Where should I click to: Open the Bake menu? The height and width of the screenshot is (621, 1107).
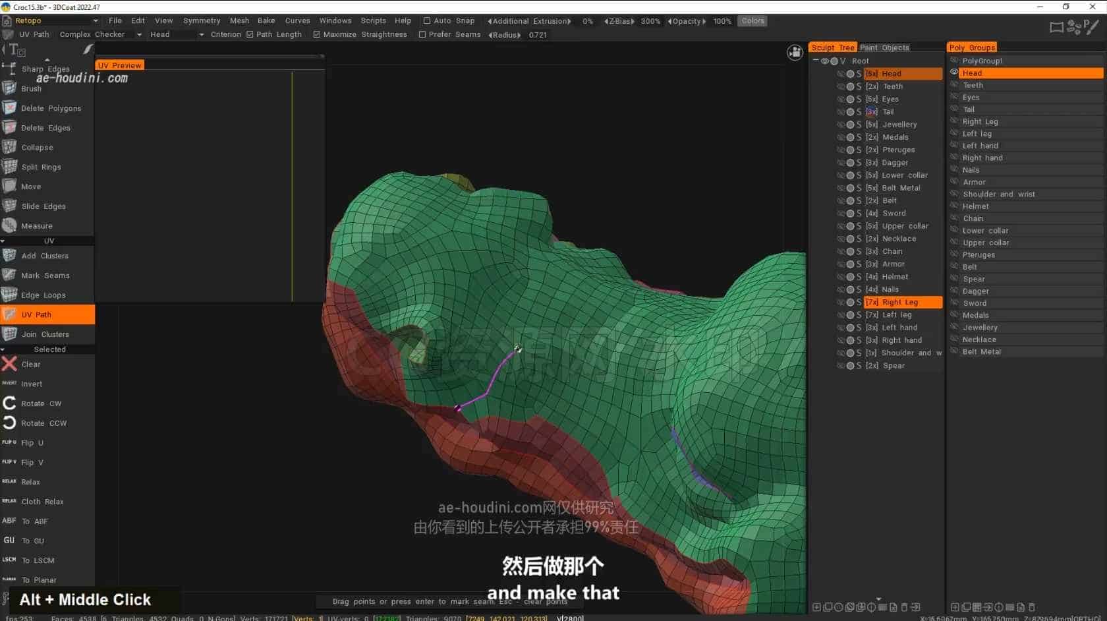pos(266,21)
